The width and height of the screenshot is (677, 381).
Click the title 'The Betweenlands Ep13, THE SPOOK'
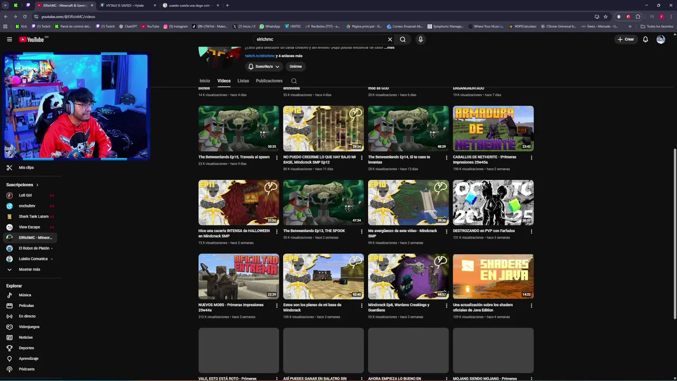pyautogui.click(x=314, y=231)
